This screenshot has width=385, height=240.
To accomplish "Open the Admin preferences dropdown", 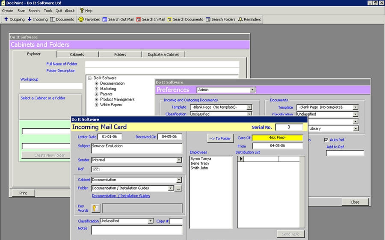I will [x=252, y=90].
